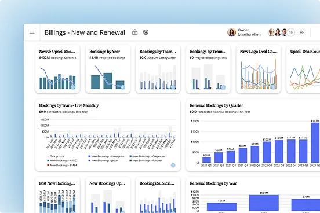Click the $102M bar label
320x213 pixels.
pyautogui.click(x=267, y=139)
